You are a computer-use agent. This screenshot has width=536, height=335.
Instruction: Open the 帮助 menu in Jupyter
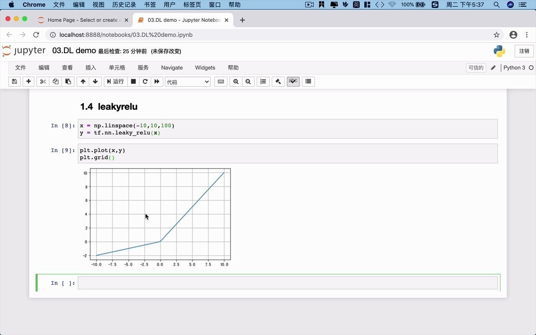click(233, 67)
